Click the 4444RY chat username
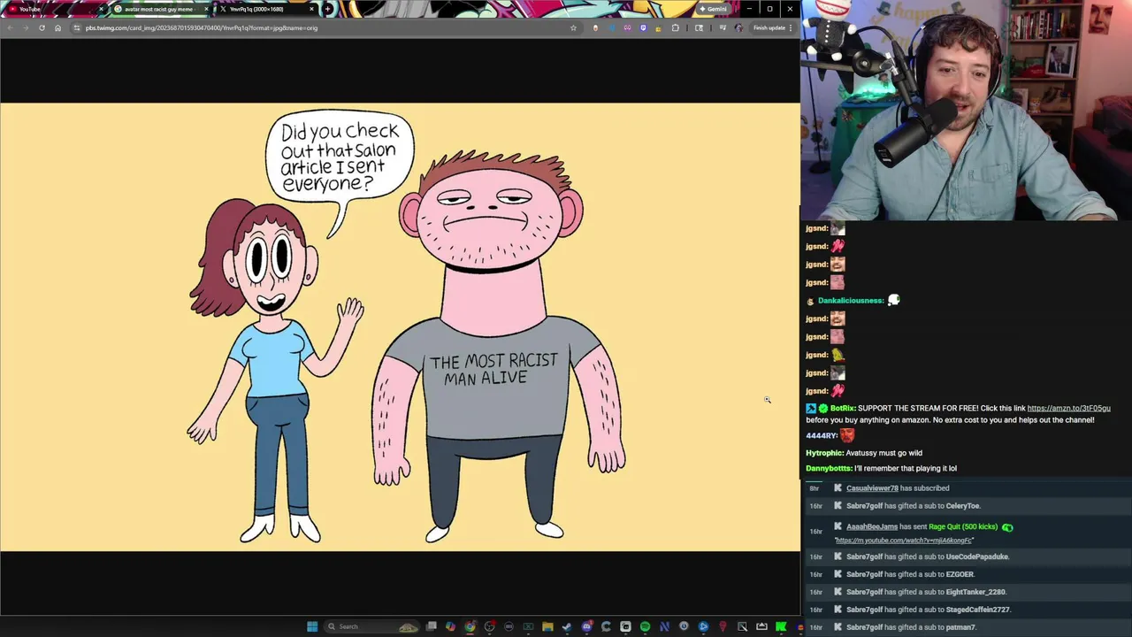 coord(821,435)
